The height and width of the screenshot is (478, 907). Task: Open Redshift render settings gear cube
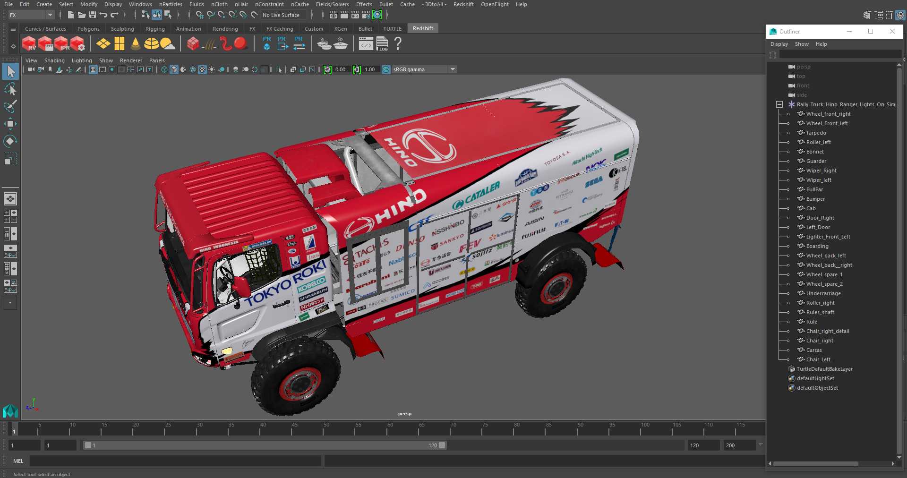pos(77,43)
